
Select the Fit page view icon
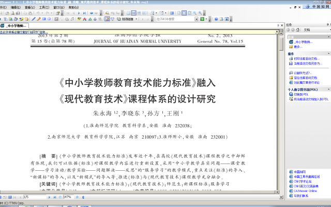(x=189, y=13)
